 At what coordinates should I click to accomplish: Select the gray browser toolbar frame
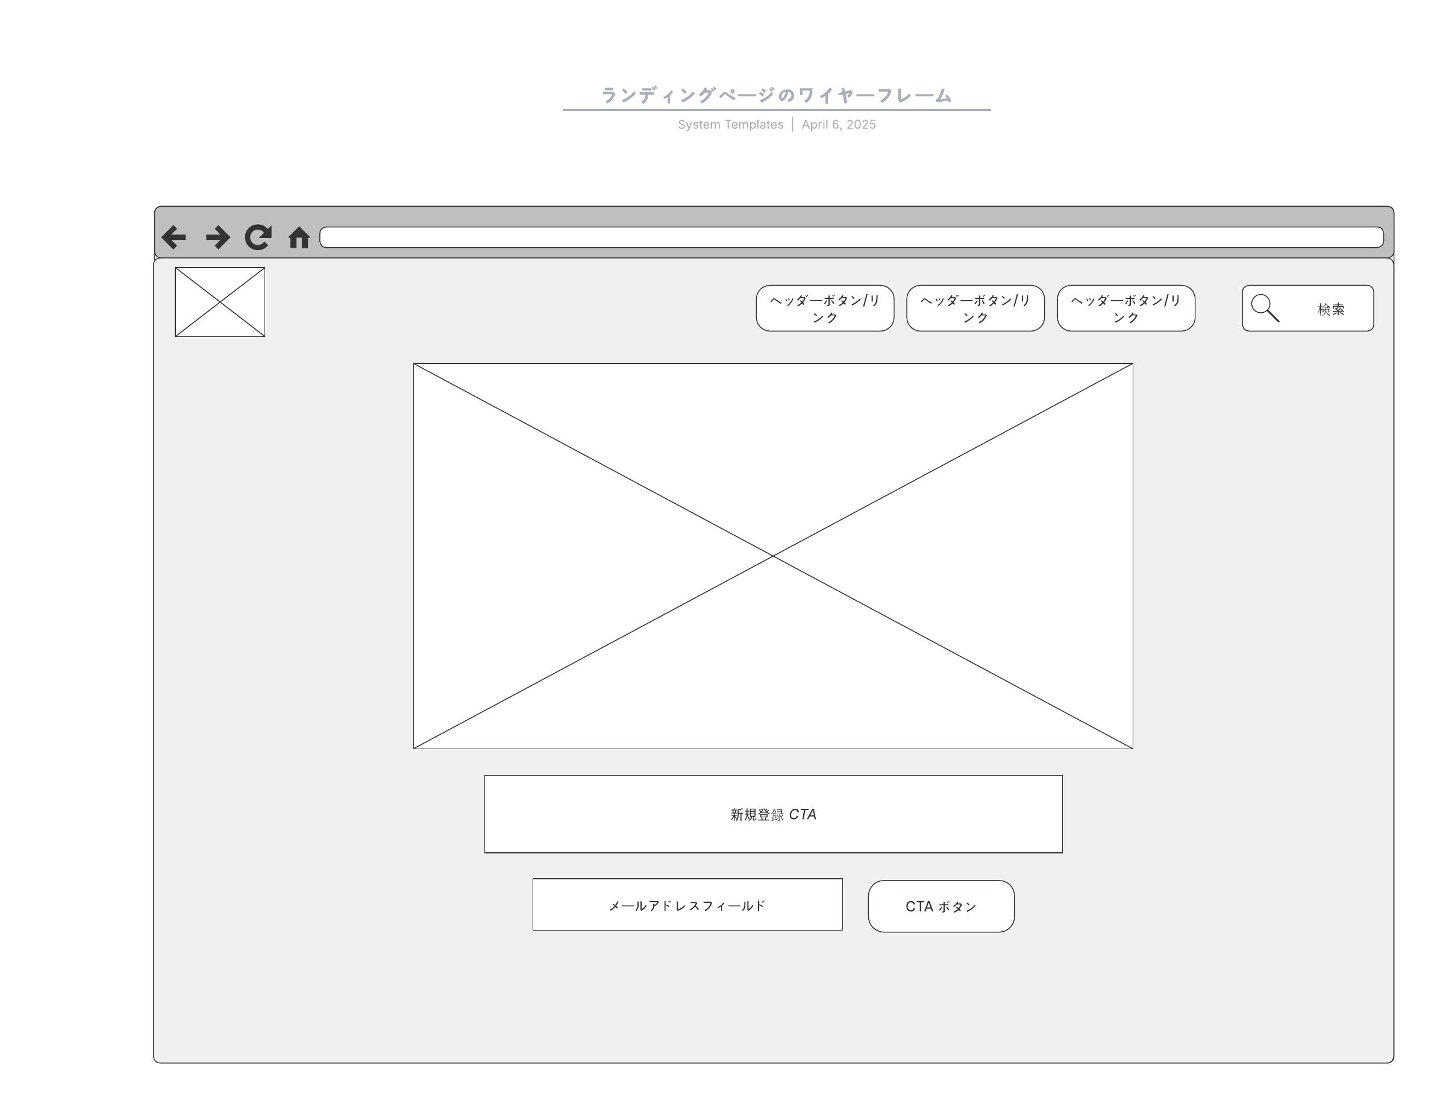pyautogui.click(x=772, y=216)
